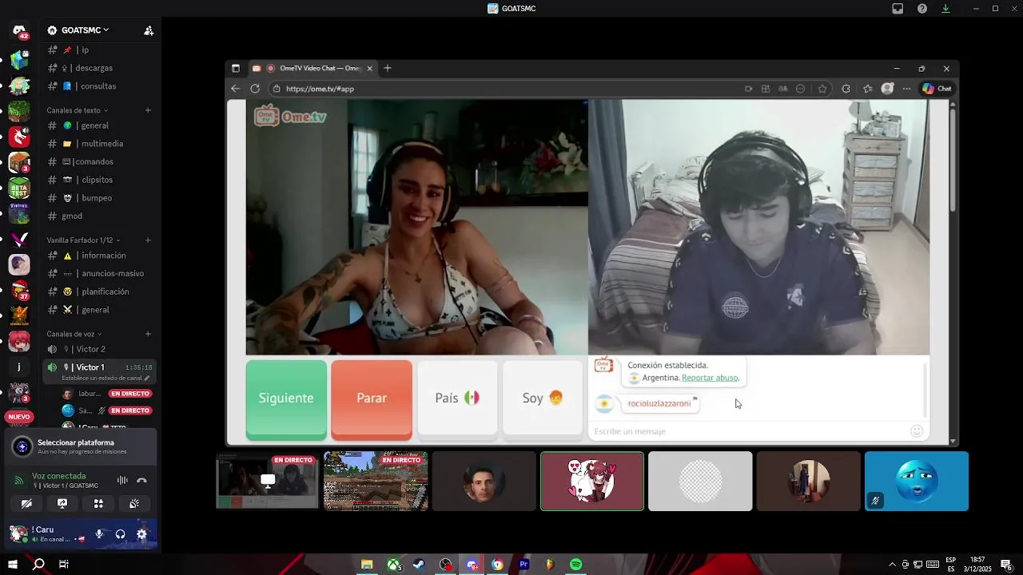This screenshot has width=1023, height=575.
Task: Open the planificación channel
Action: pyautogui.click(x=99, y=291)
